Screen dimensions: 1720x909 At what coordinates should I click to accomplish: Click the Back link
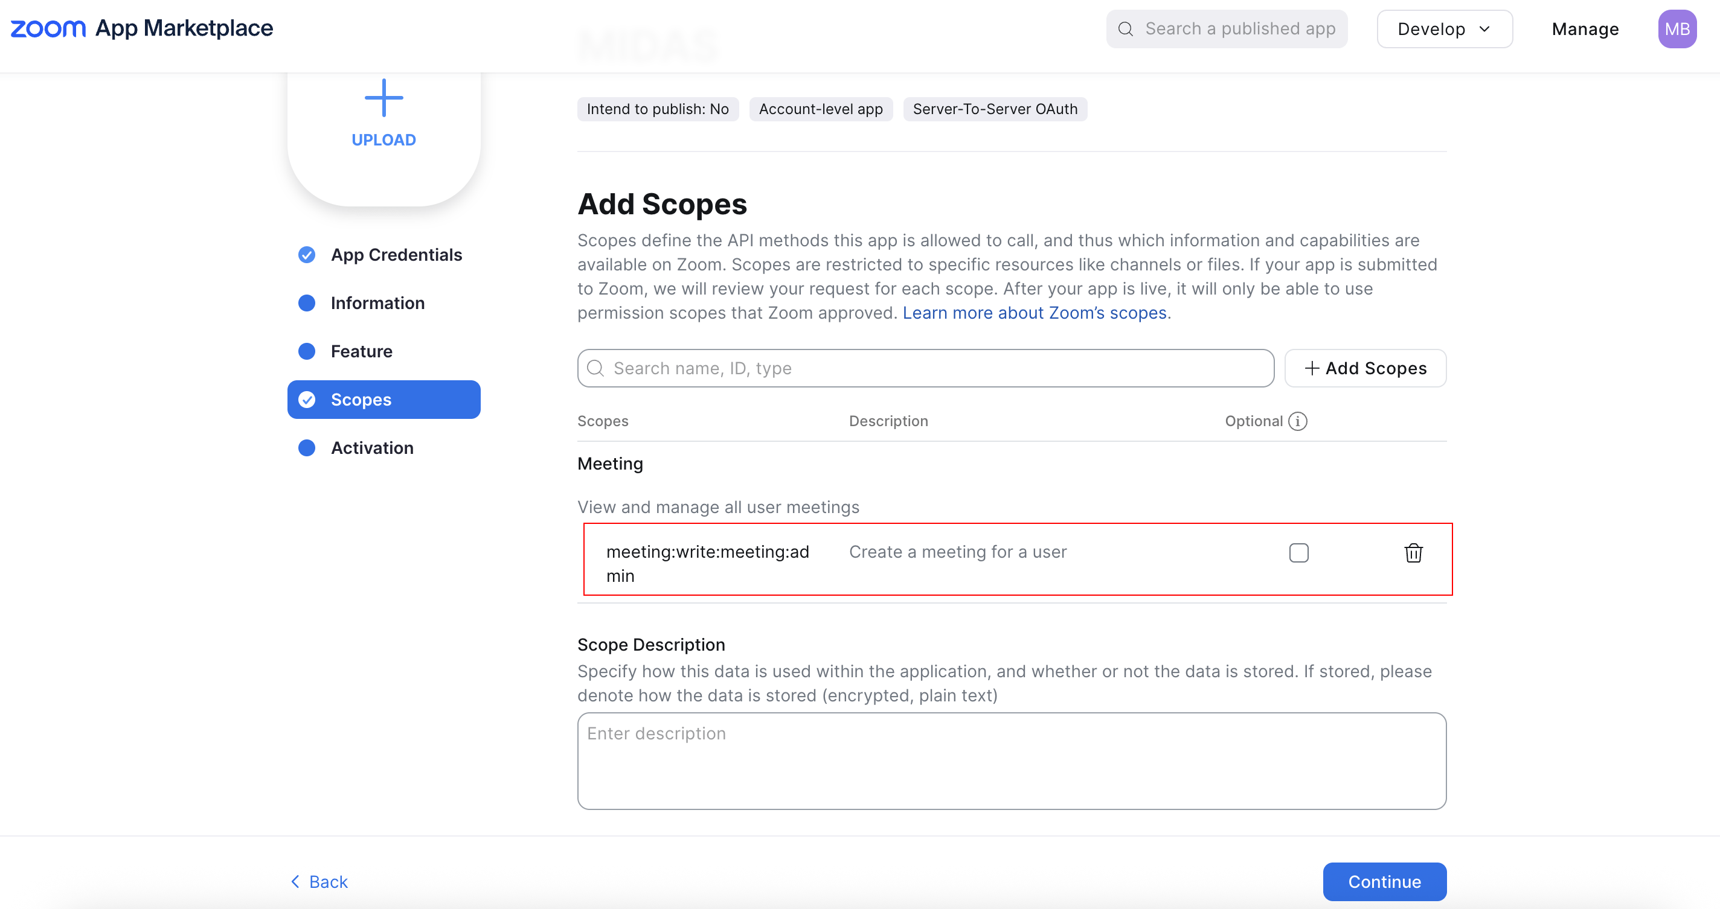tap(319, 882)
